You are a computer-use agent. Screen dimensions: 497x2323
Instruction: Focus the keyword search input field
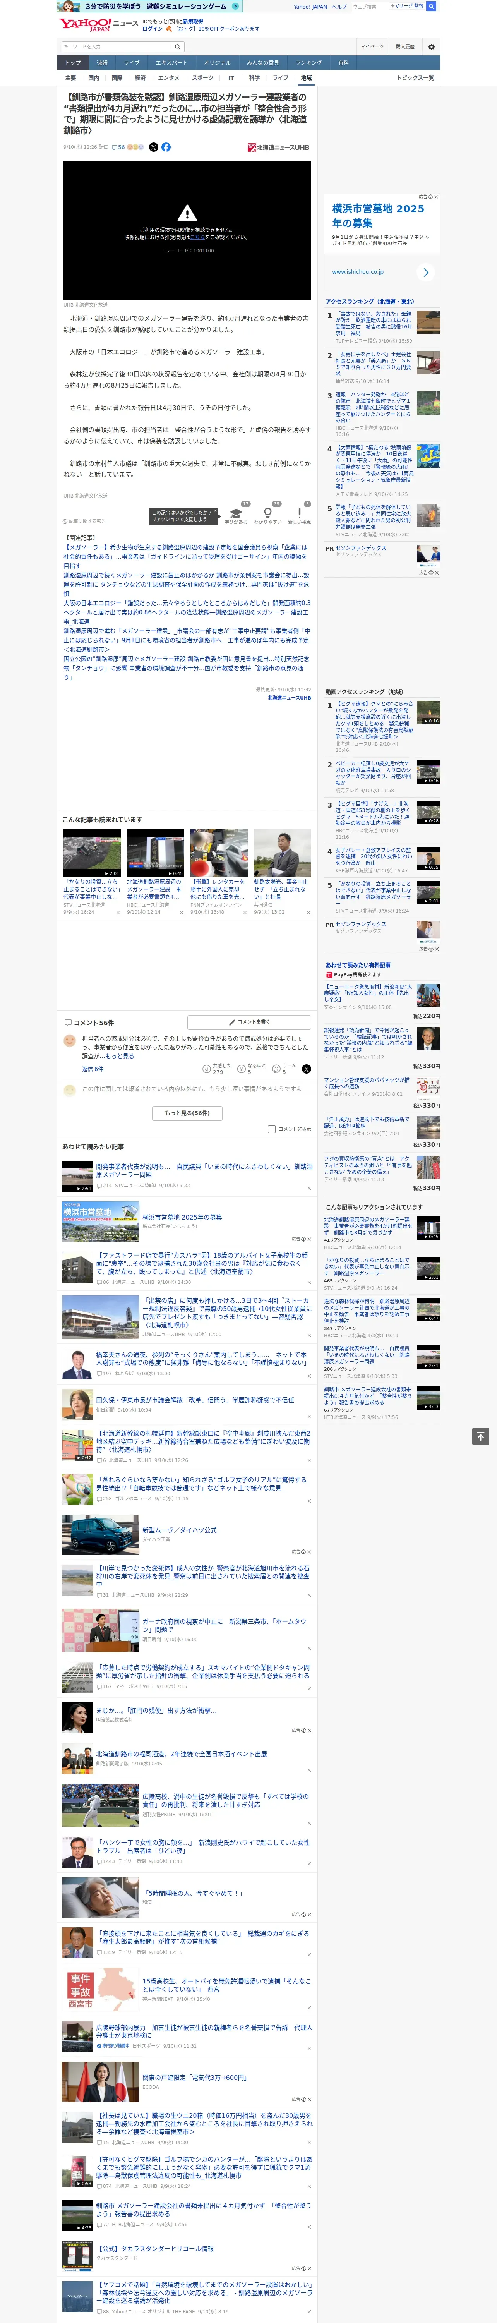point(117,46)
